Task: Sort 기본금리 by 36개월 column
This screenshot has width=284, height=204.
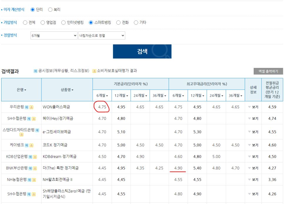Action: point(159,96)
